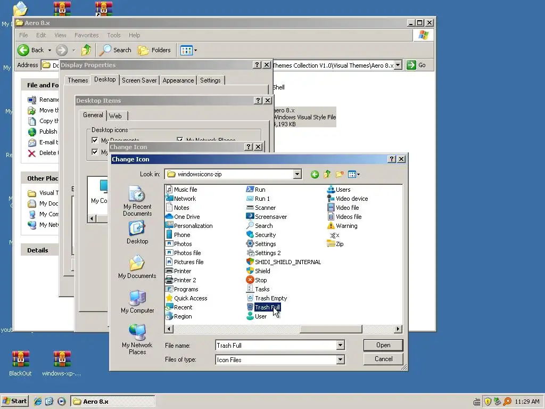The height and width of the screenshot is (409, 545).
Task: Pick the Video device icon
Action: pyautogui.click(x=348, y=199)
